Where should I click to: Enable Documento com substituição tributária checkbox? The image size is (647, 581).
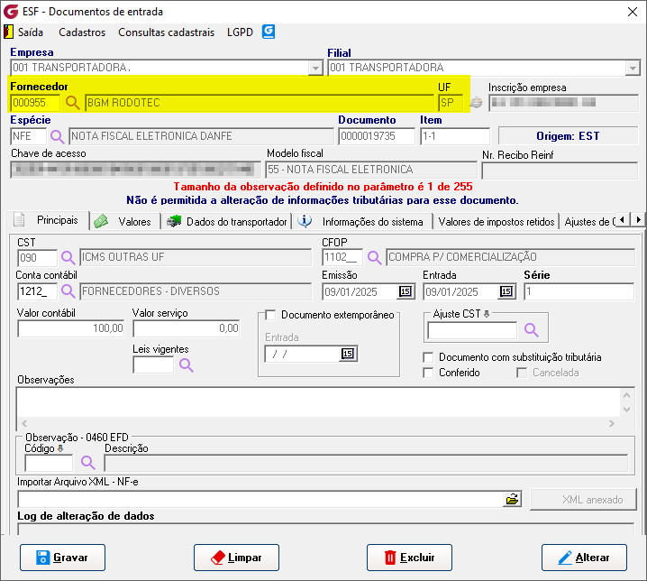pyautogui.click(x=428, y=357)
